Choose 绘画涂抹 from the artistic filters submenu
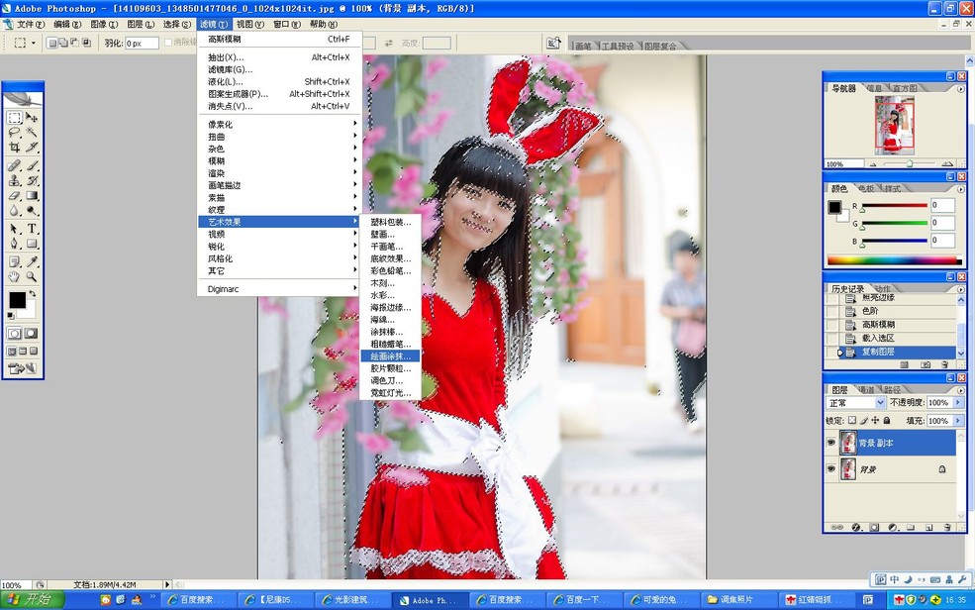 [x=391, y=354]
